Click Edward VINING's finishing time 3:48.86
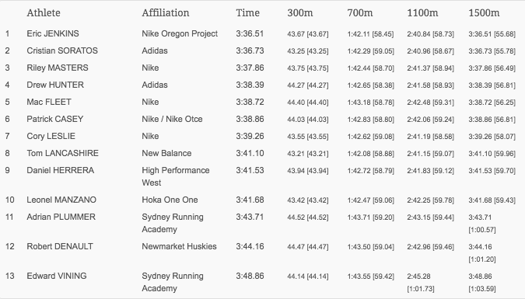This screenshot has height=299, width=525. (x=250, y=276)
